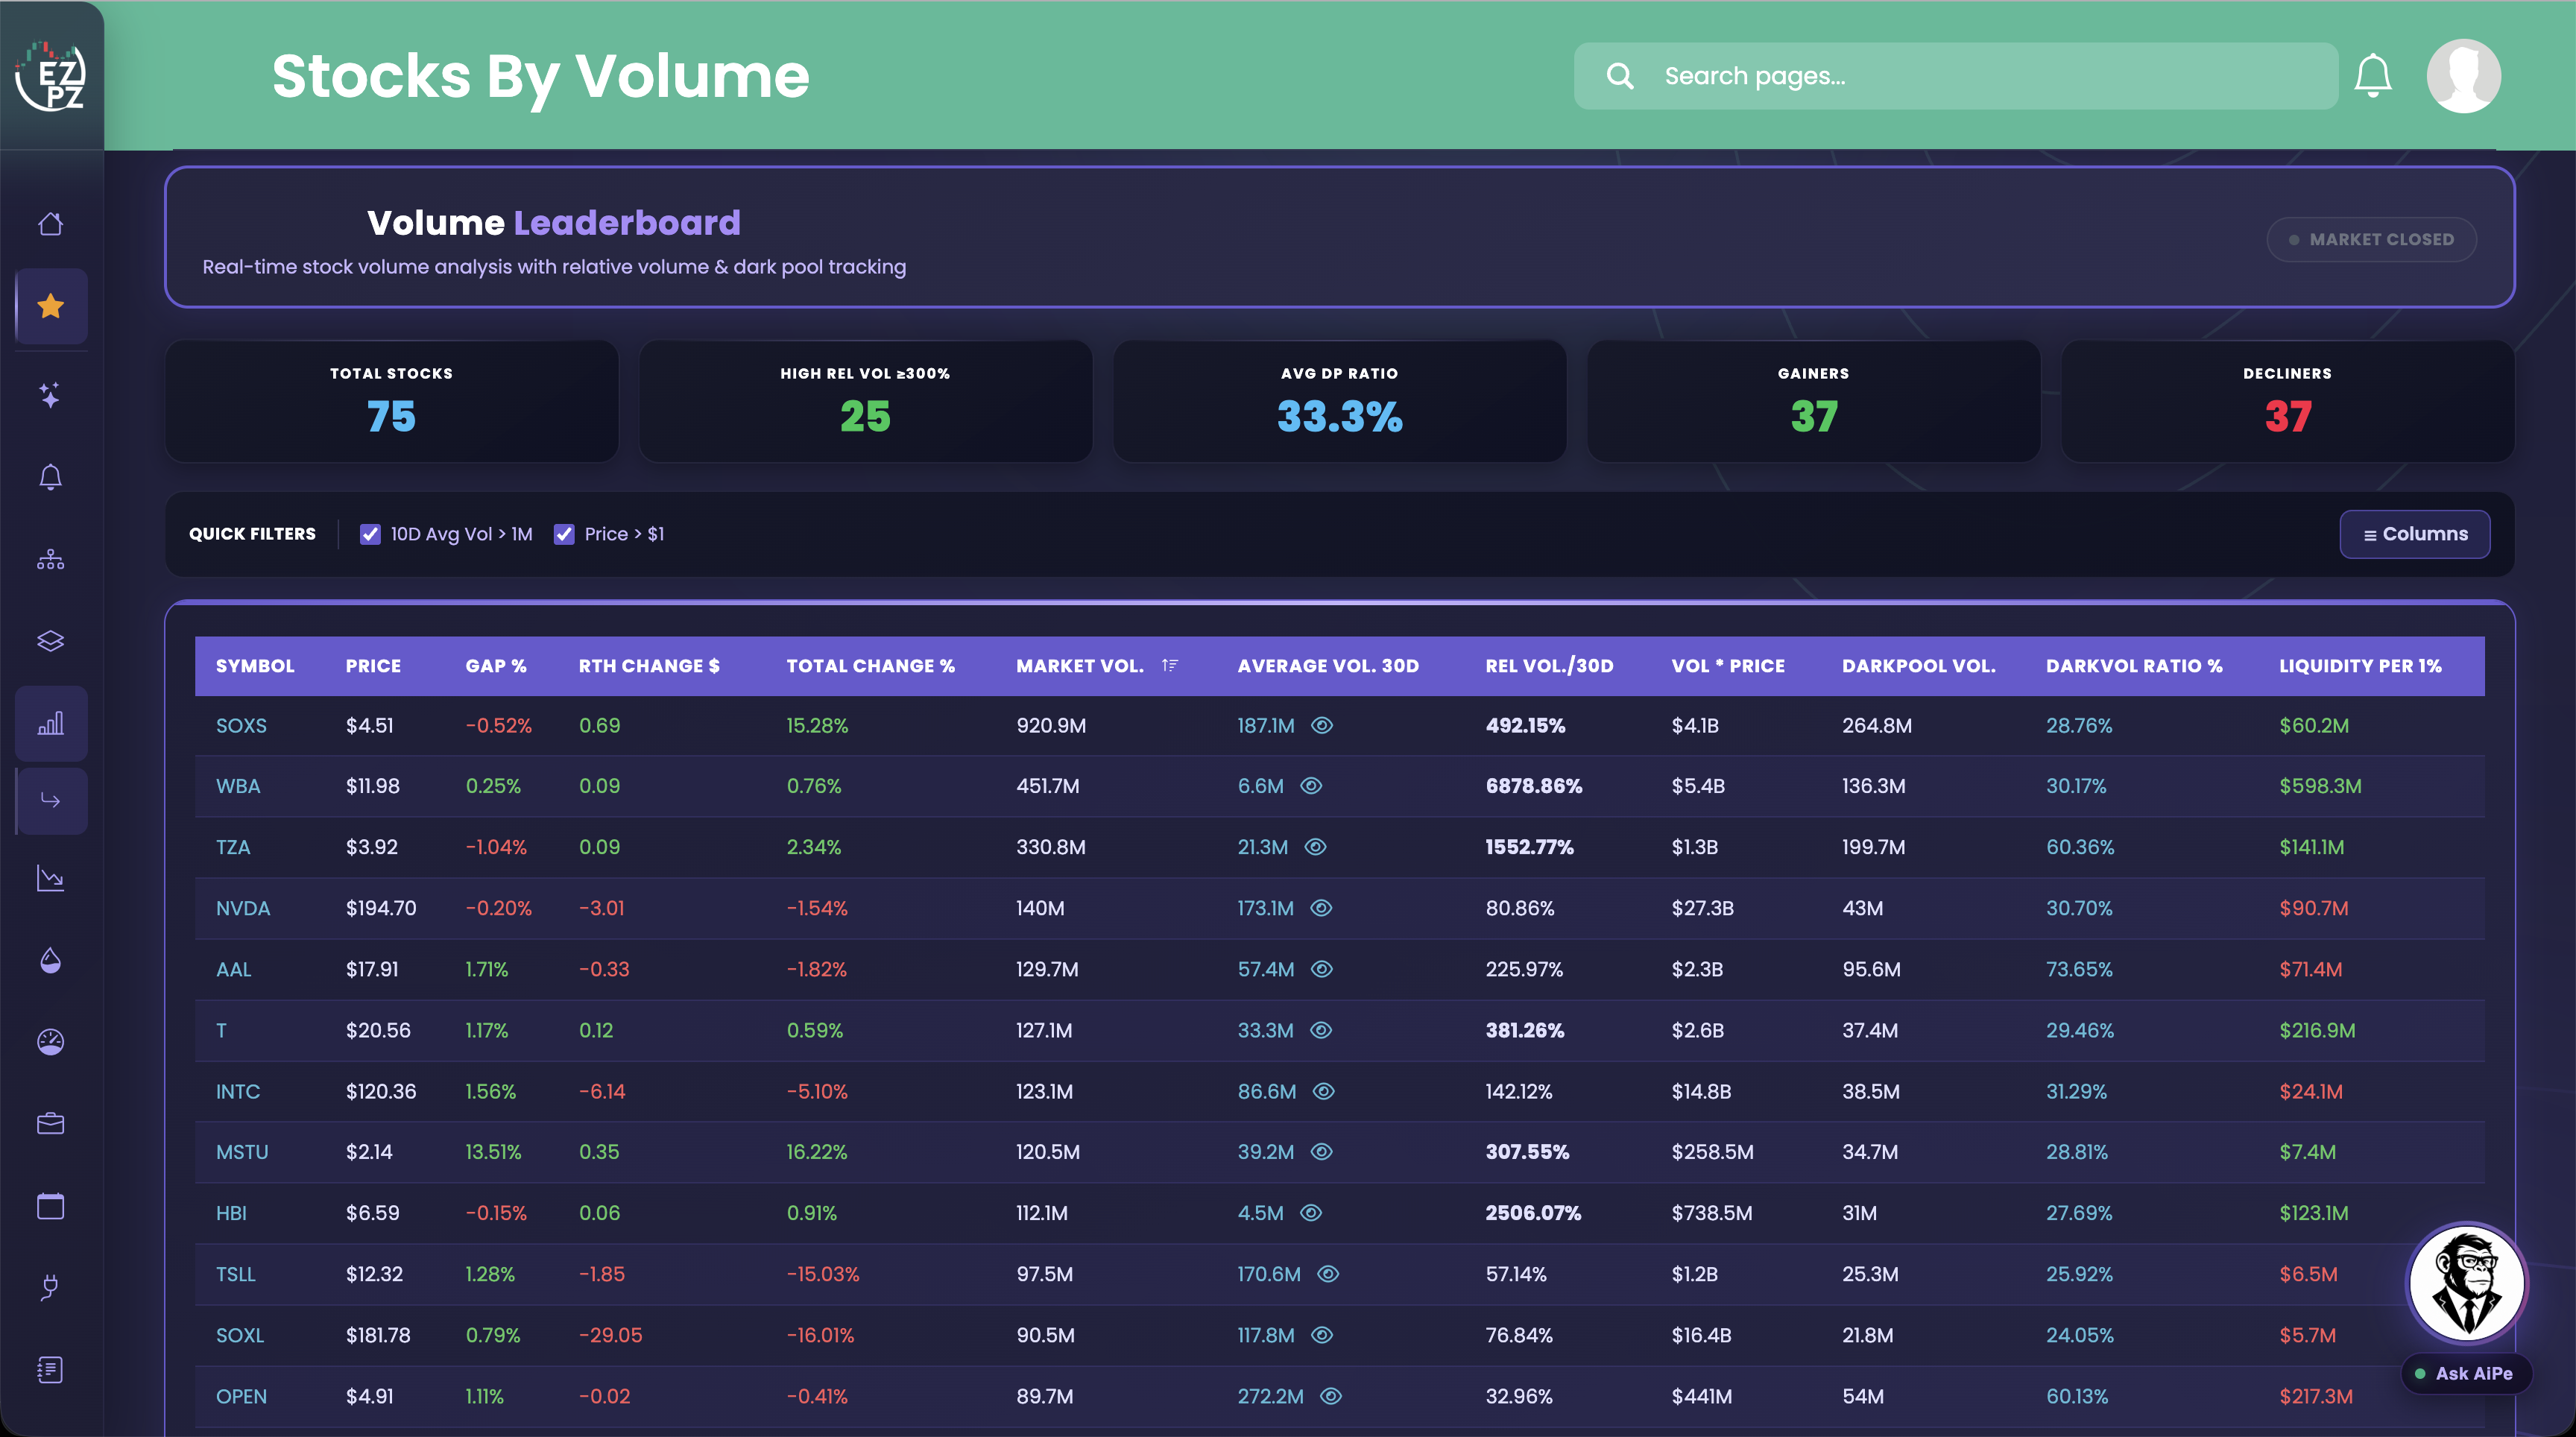Click eye icon in TSLL row
This screenshot has width=2576, height=1437.
pyautogui.click(x=1328, y=1274)
